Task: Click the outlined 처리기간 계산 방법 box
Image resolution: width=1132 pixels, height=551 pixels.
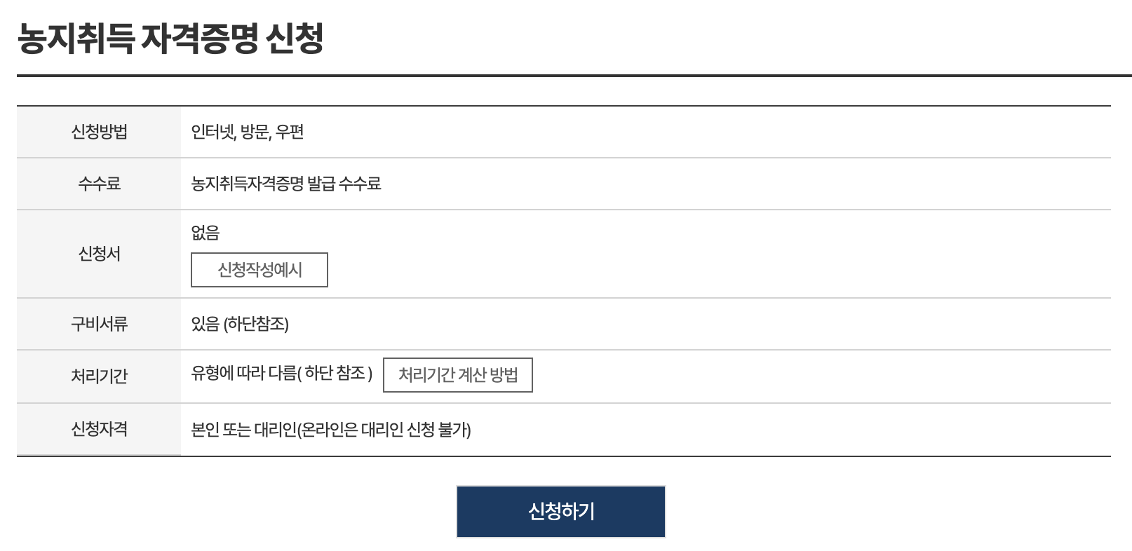Action: point(458,375)
